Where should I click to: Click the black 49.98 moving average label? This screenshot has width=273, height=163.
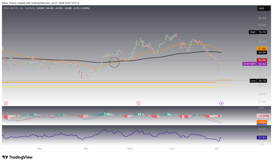click(x=262, y=52)
